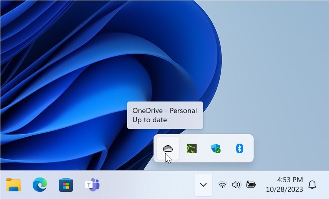Click the "OneDrive - Personal" tooltip title

[165, 111]
